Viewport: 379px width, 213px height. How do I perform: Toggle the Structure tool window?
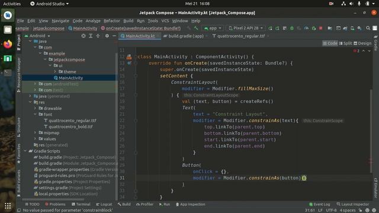coord(18,127)
